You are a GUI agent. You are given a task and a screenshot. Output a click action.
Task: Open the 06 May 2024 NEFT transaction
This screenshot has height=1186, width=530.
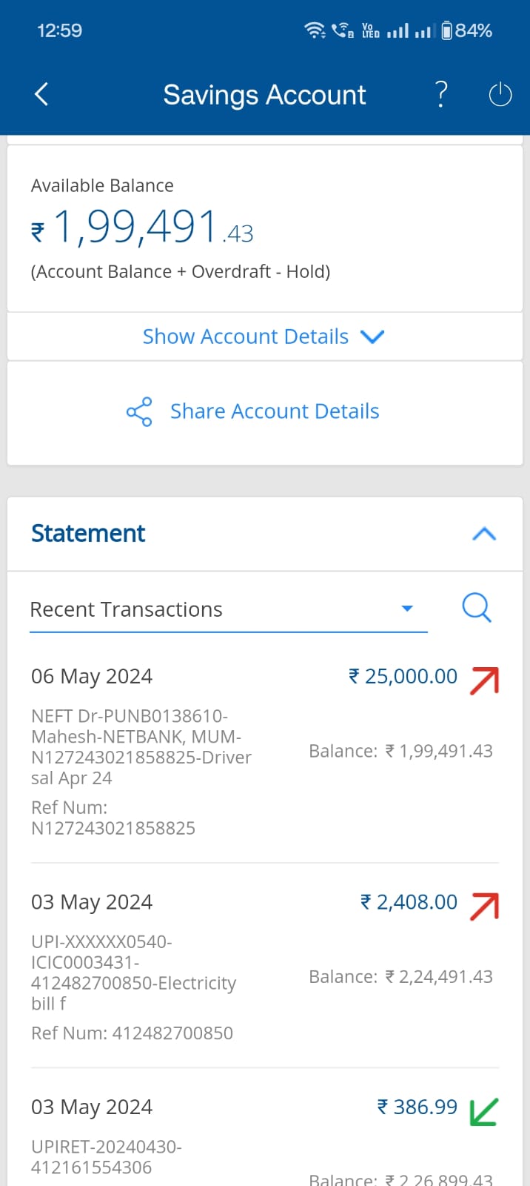[141, 749]
